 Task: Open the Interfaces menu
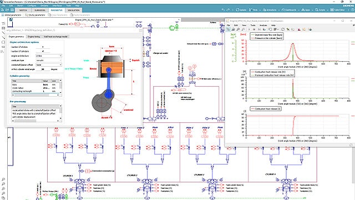57,6
